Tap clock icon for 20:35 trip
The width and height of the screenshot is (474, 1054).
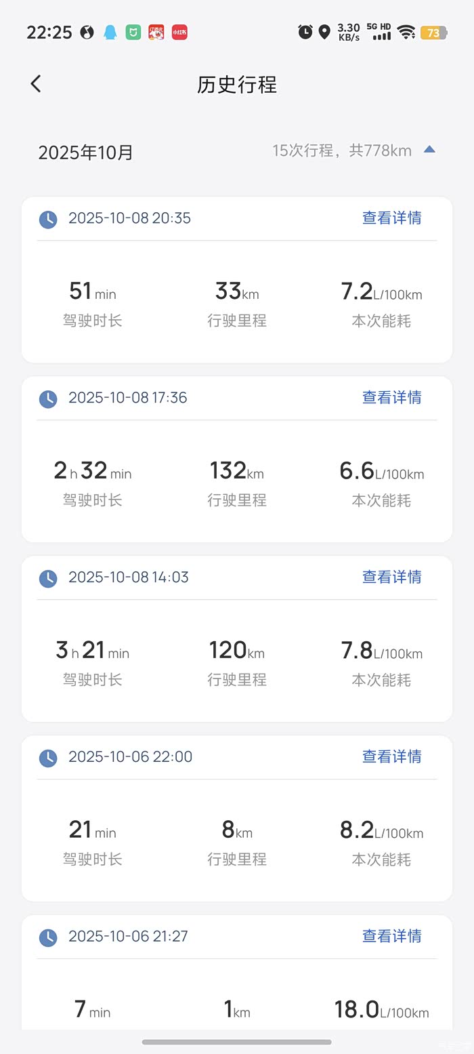pos(48,219)
